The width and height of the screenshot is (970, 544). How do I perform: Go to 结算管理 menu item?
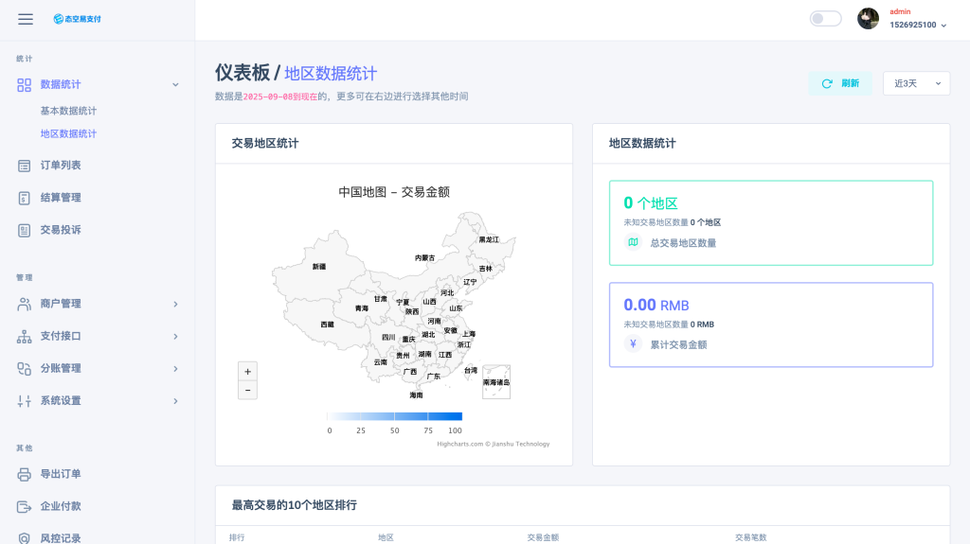click(x=61, y=198)
